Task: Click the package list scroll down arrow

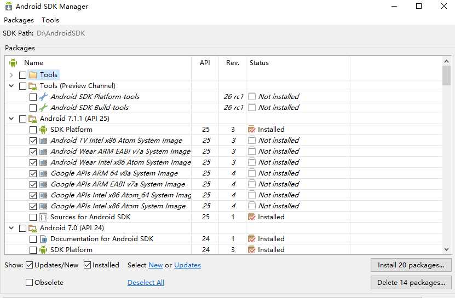Action: coord(446,249)
